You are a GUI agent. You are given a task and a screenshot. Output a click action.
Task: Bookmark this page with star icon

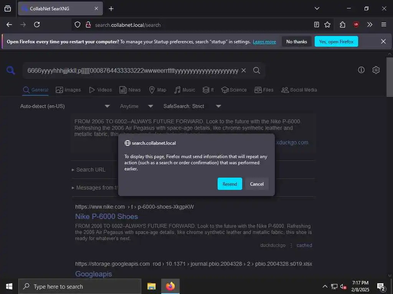(x=327, y=24)
